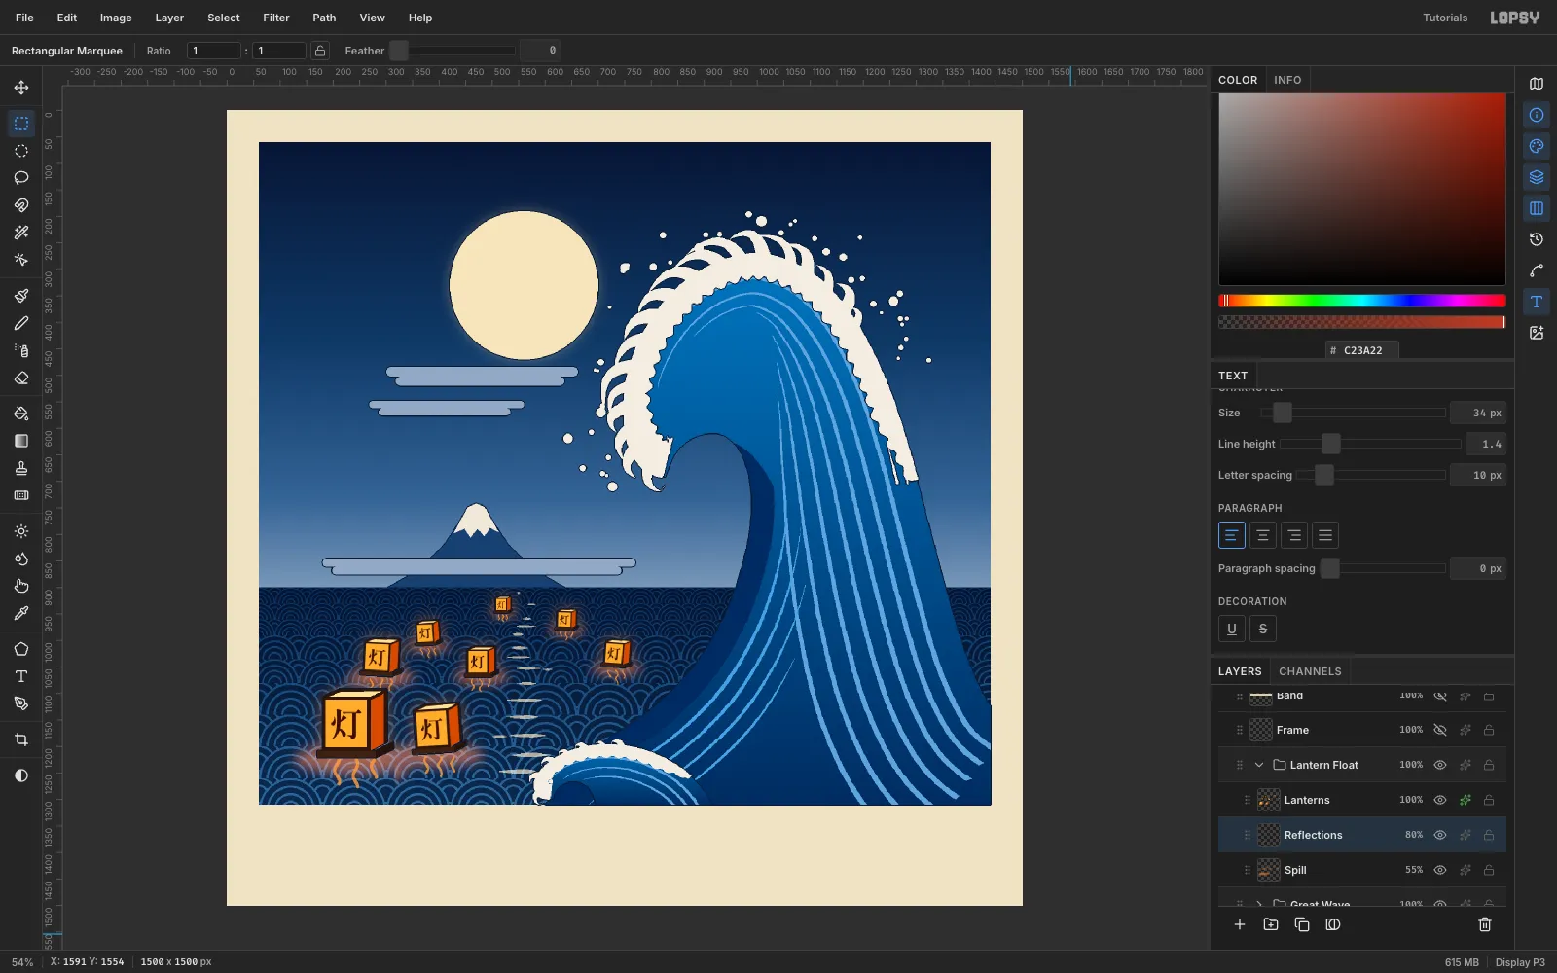Open the Paths panel icon
Viewport: 1557px width, 973px height.
coord(1537,270)
